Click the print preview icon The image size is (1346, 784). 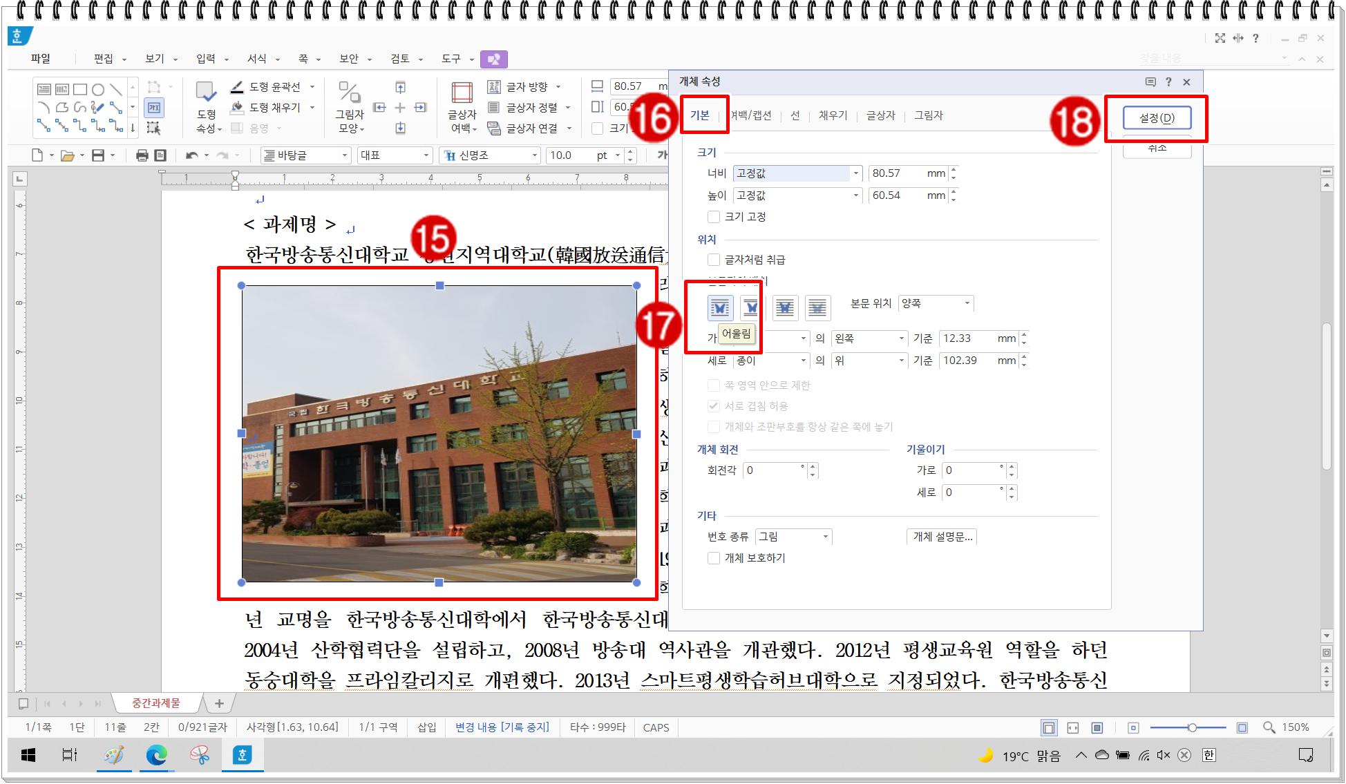click(160, 155)
